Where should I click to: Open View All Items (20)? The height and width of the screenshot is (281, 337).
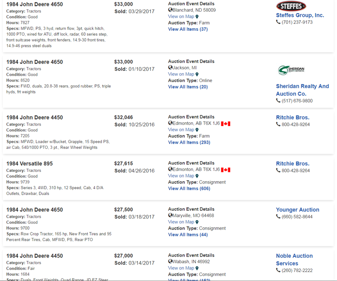pos(188,87)
